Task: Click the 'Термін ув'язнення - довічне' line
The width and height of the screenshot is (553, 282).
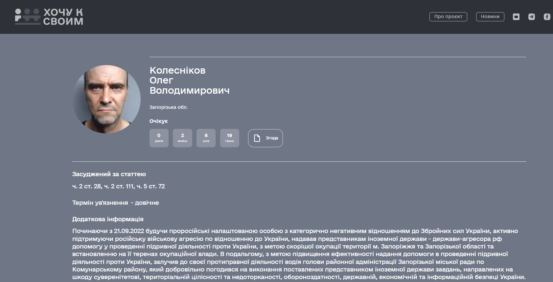Action: coord(115,203)
